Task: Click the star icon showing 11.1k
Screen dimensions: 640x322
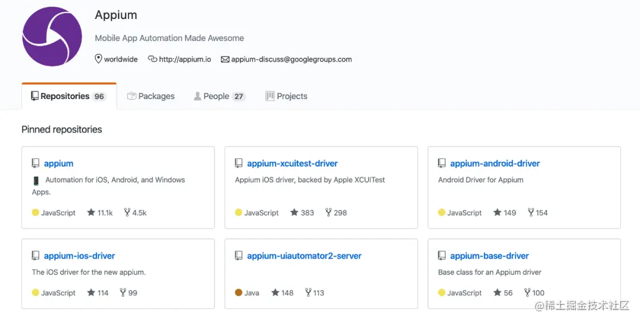Action: [91, 212]
